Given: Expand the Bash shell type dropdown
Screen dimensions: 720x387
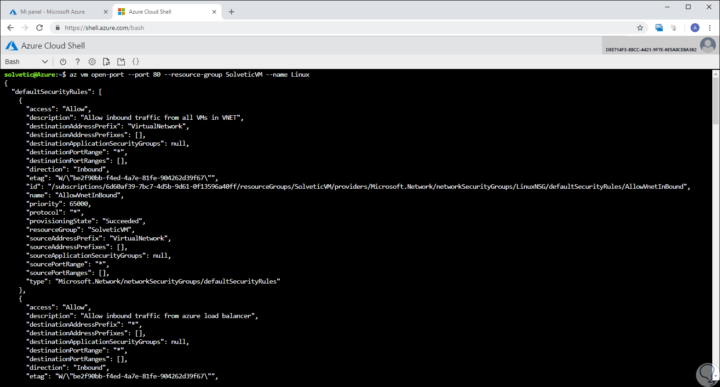Looking at the screenshot, I should (x=26, y=62).
